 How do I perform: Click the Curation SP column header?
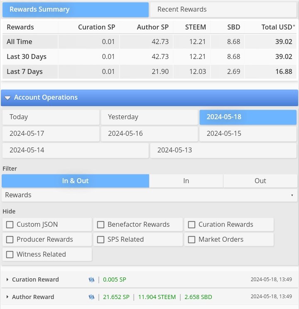[97, 27]
